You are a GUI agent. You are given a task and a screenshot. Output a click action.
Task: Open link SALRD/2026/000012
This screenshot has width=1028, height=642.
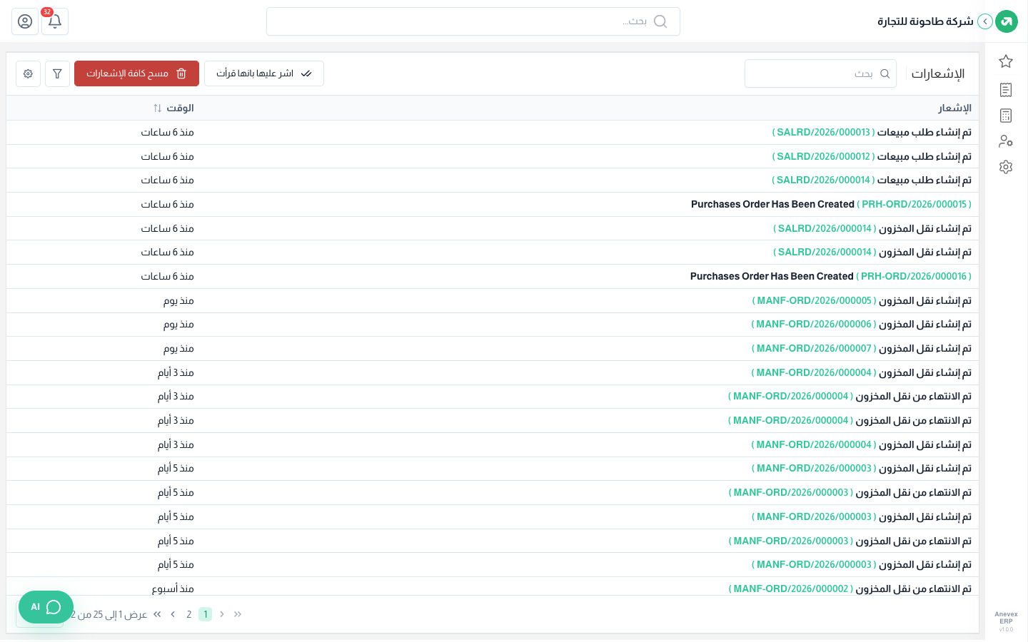824,157
